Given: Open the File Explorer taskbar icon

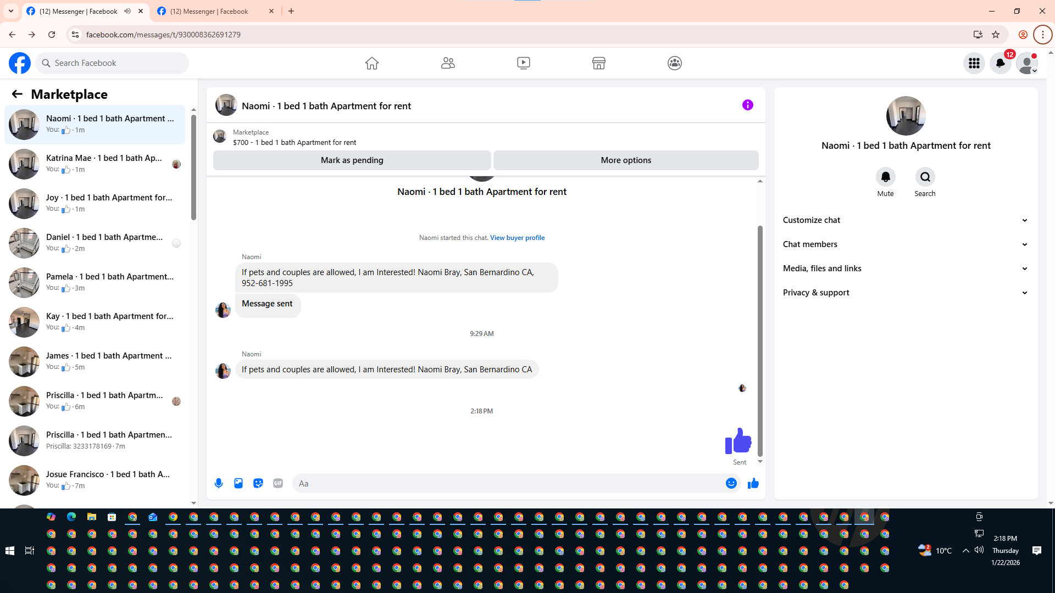Looking at the screenshot, I should 92,517.
